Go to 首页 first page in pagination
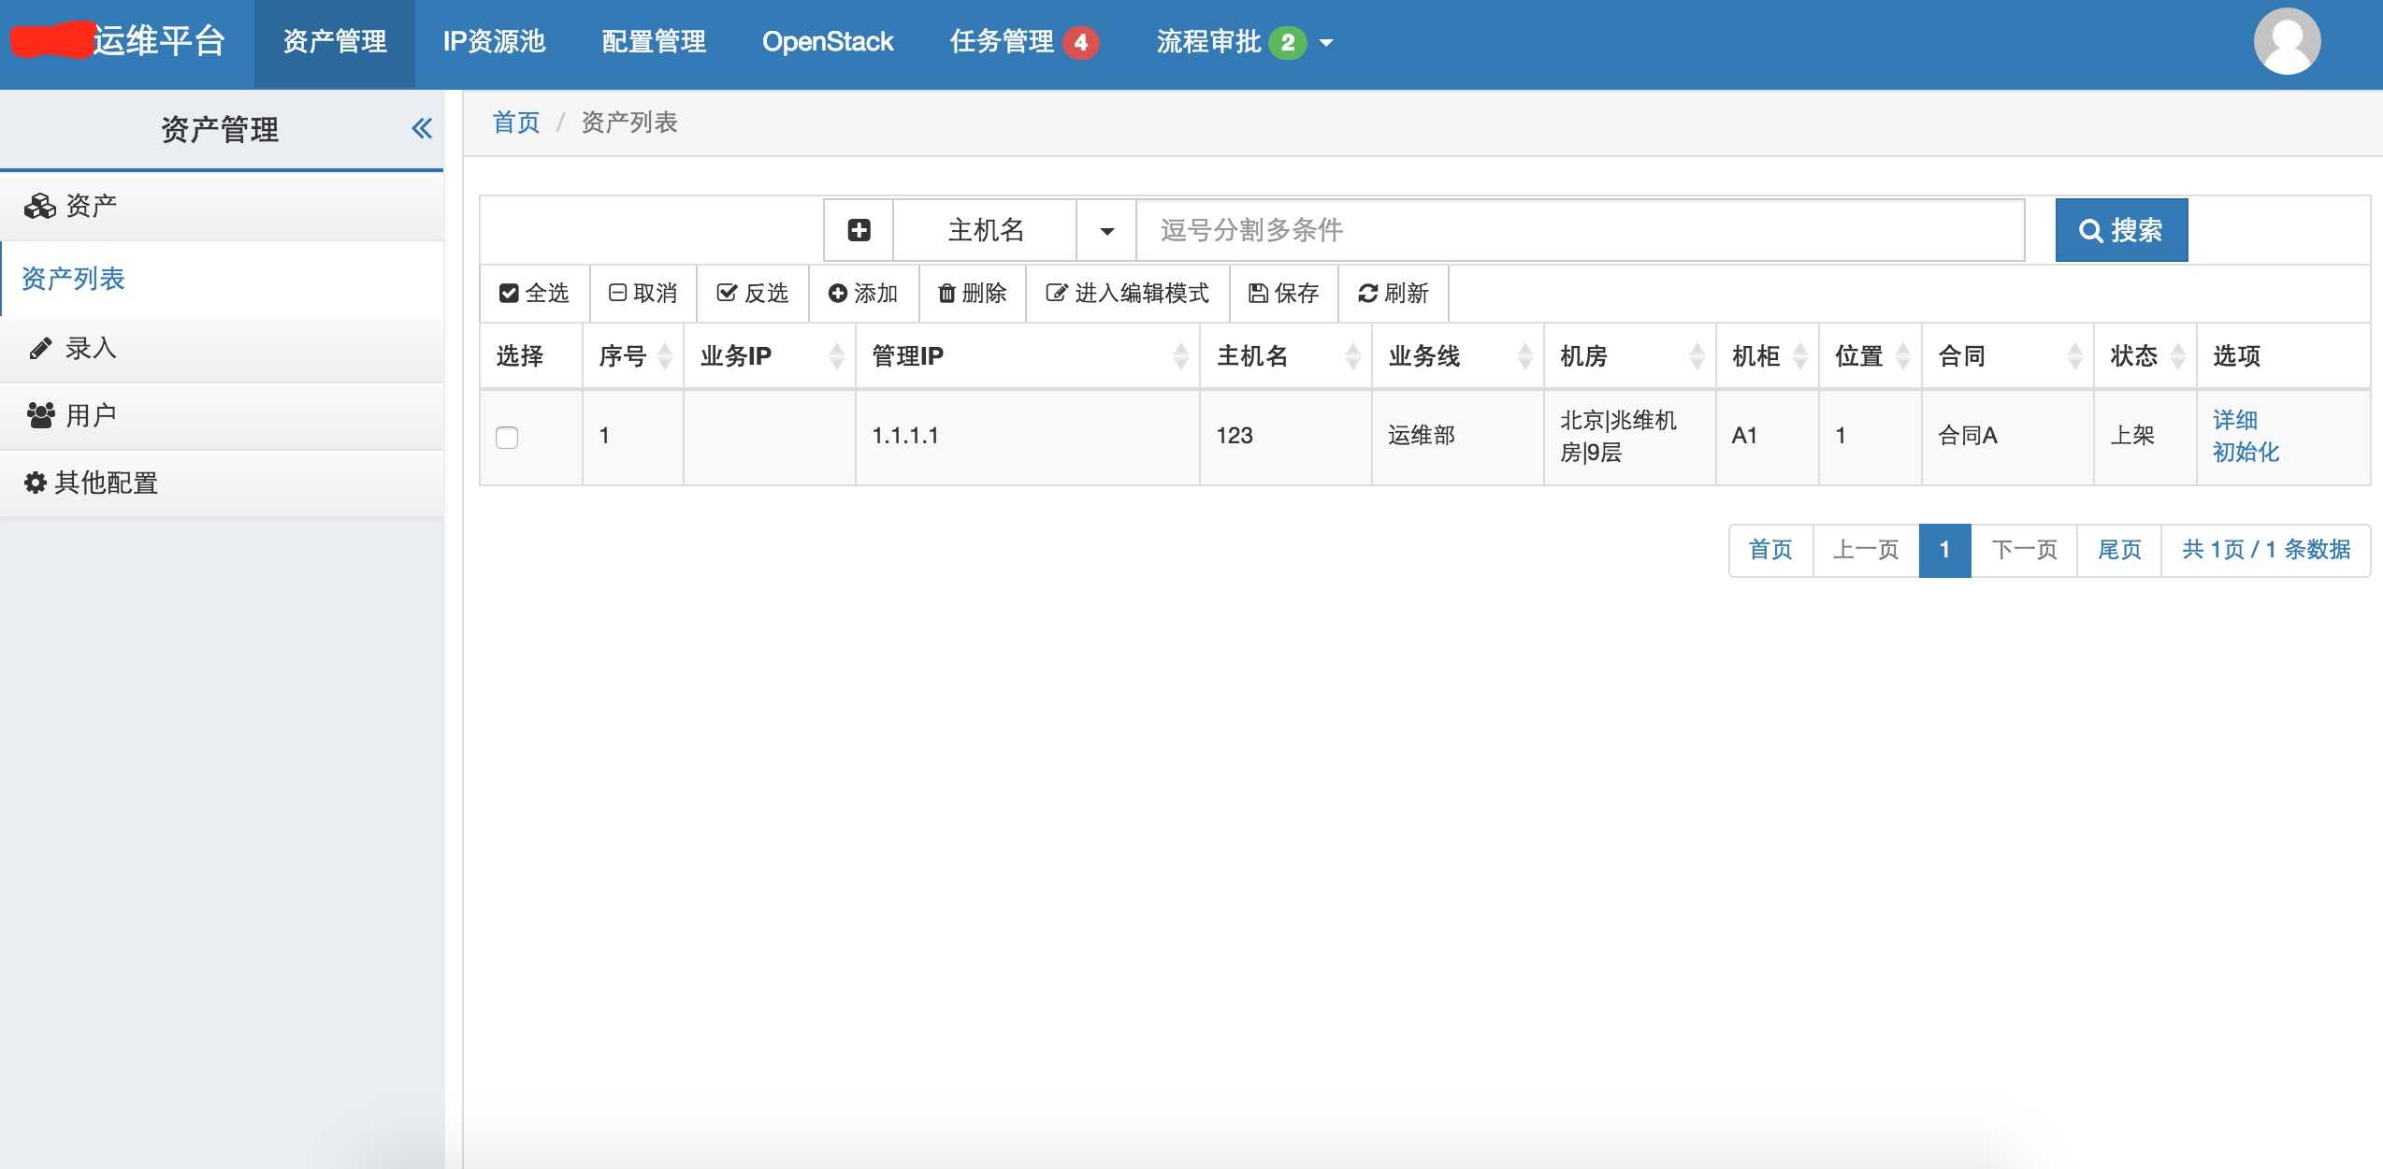The width and height of the screenshot is (2383, 1169). [1770, 550]
